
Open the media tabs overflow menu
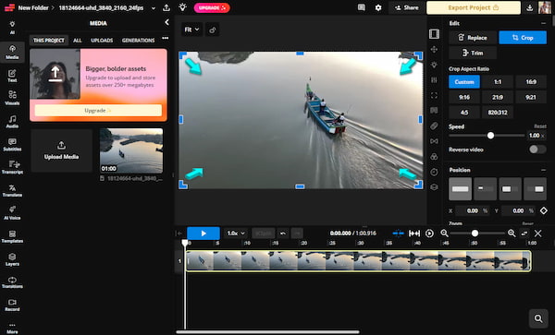click(x=165, y=38)
